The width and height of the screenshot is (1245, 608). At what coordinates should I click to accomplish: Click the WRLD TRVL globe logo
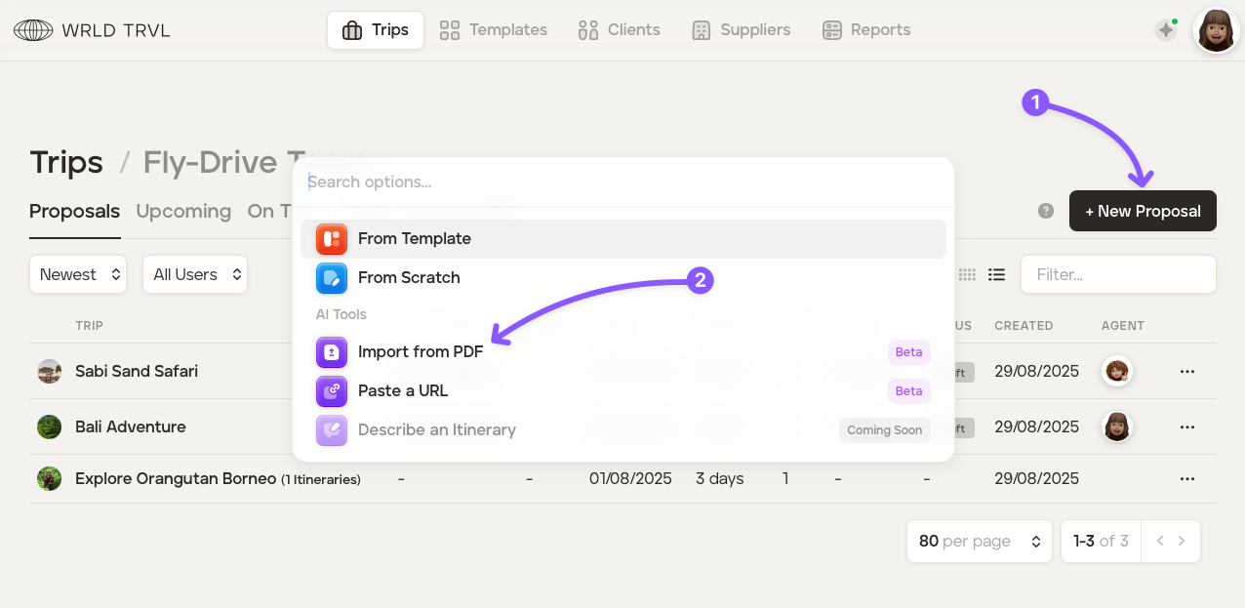coord(34,30)
